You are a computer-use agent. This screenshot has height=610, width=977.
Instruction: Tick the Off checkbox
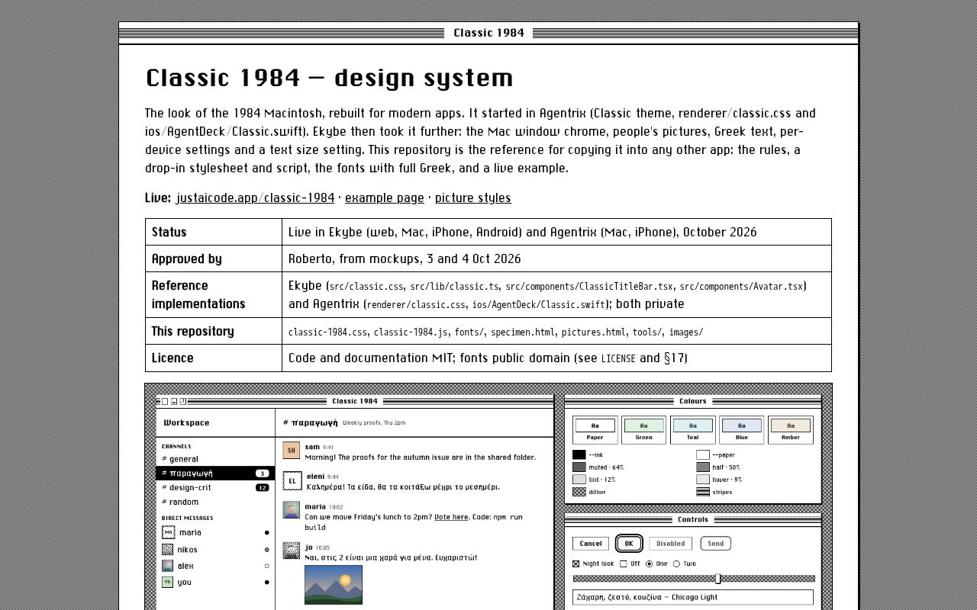click(x=624, y=564)
